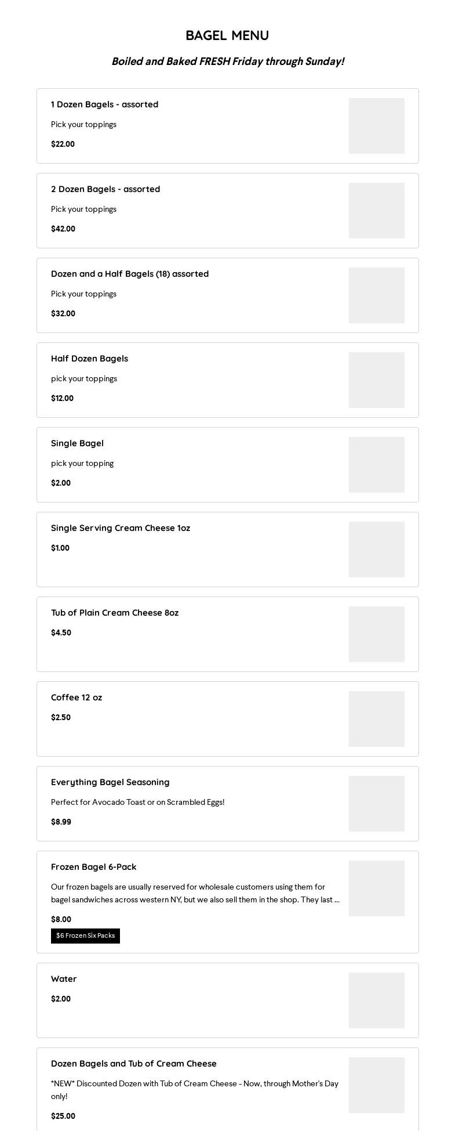Viewport: 455px width, 1131px height.
Task: Click the Half Dozen Bagels image placeholder
Action: pos(377,380)
